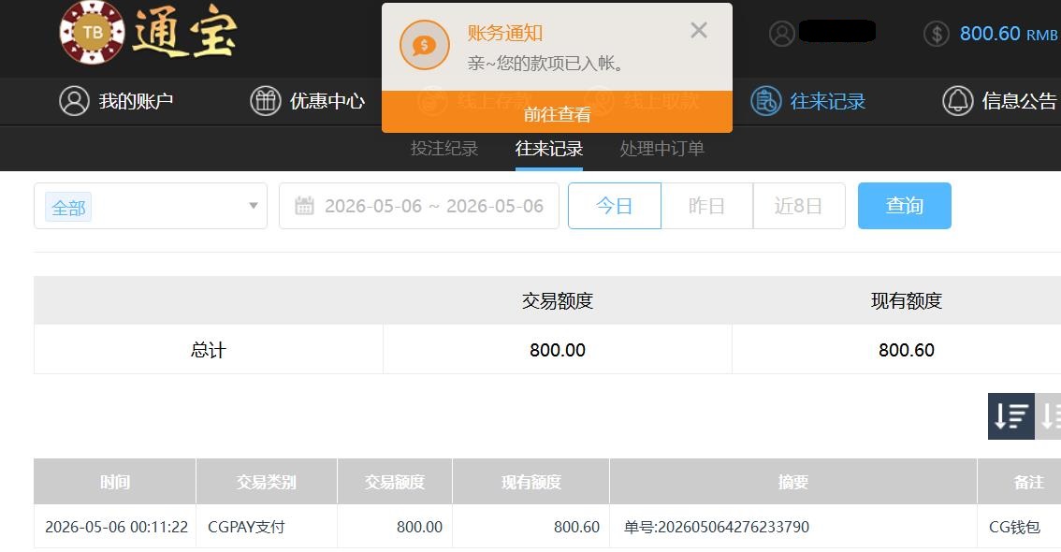Click the 往来记录 document icon in nav
The image size is (1061, 552).
pos(766,101)
